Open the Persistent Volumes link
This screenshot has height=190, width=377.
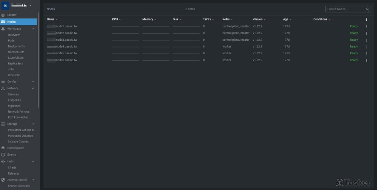(20, 136)
